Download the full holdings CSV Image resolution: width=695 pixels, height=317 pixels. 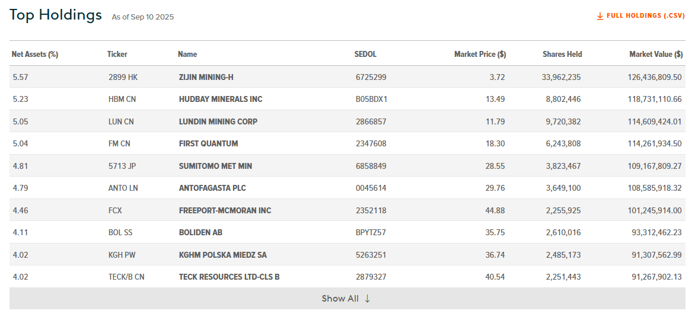[641, 16]
